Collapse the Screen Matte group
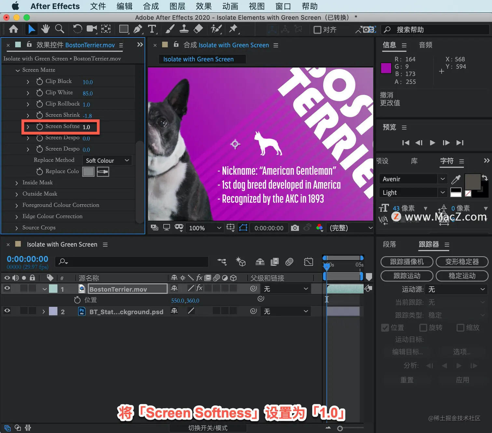The image size is (492, 433). (18, 70)
